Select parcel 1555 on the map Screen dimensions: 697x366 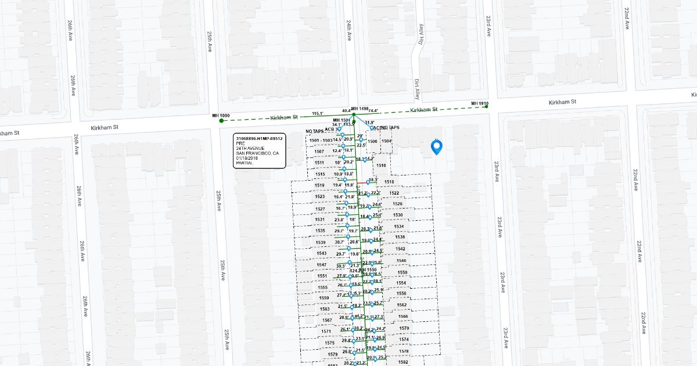pyautogui.click(x=323, y=287)
